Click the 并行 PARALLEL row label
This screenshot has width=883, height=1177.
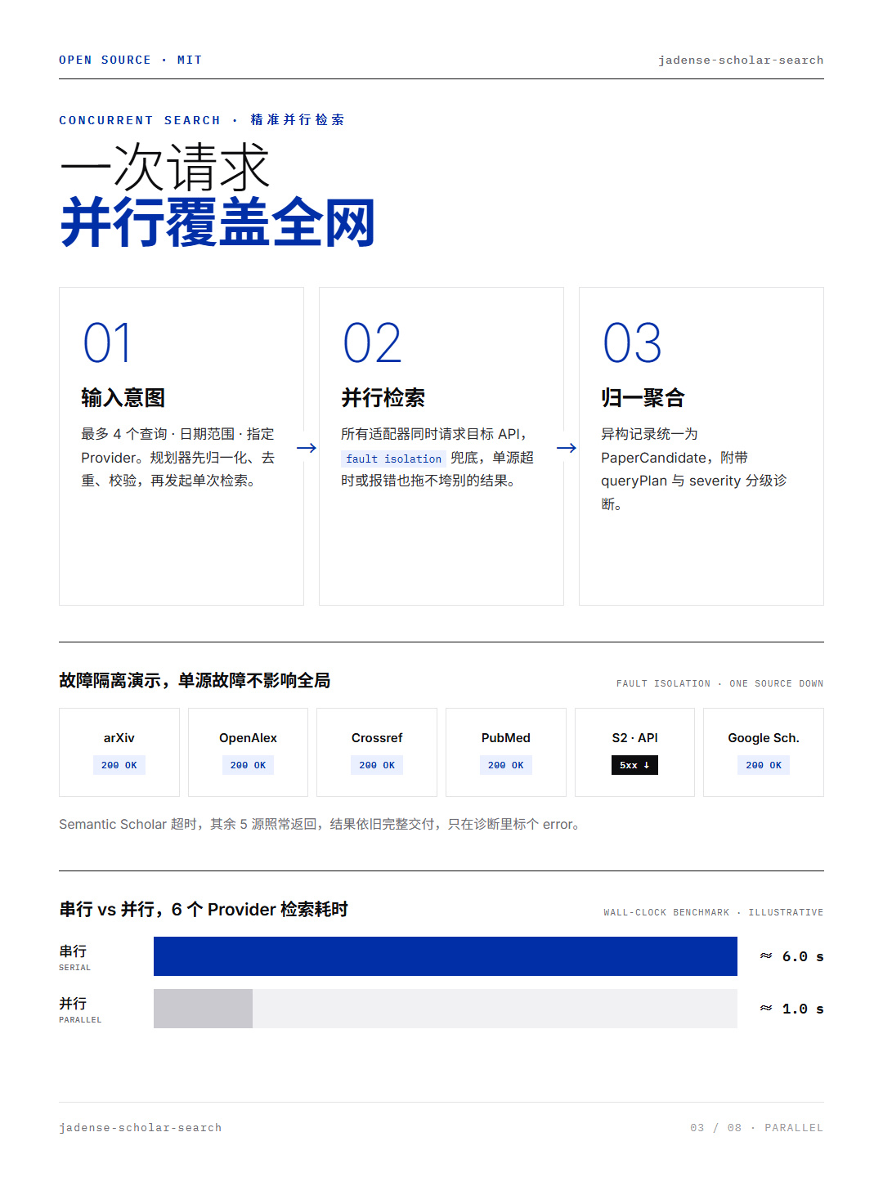[x=80, y=1009]
